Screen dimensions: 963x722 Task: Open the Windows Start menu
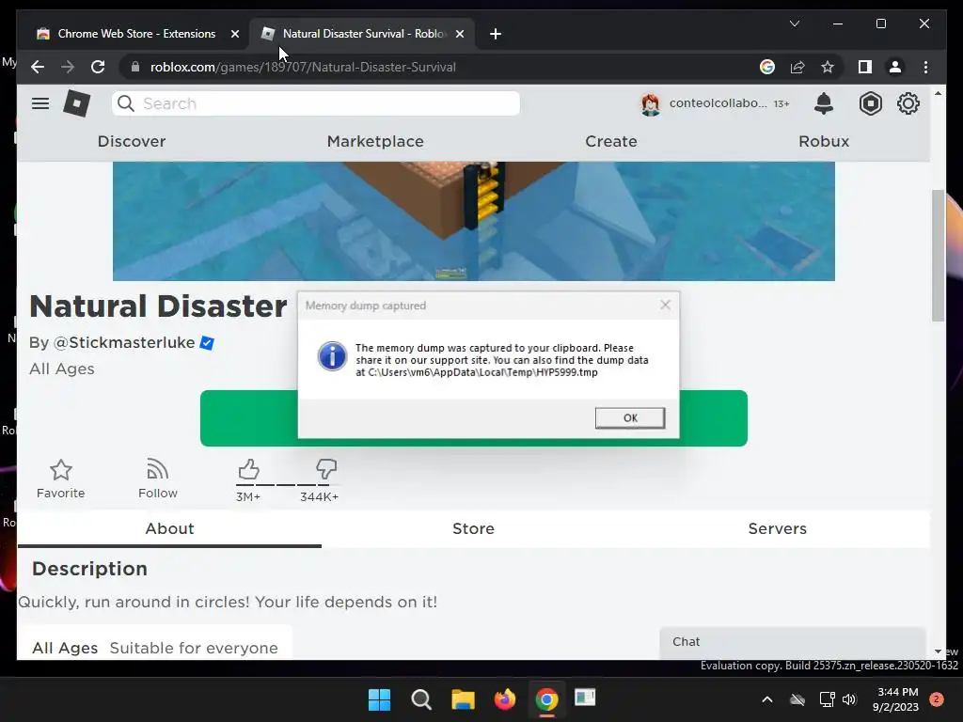(x=379, y=699)
